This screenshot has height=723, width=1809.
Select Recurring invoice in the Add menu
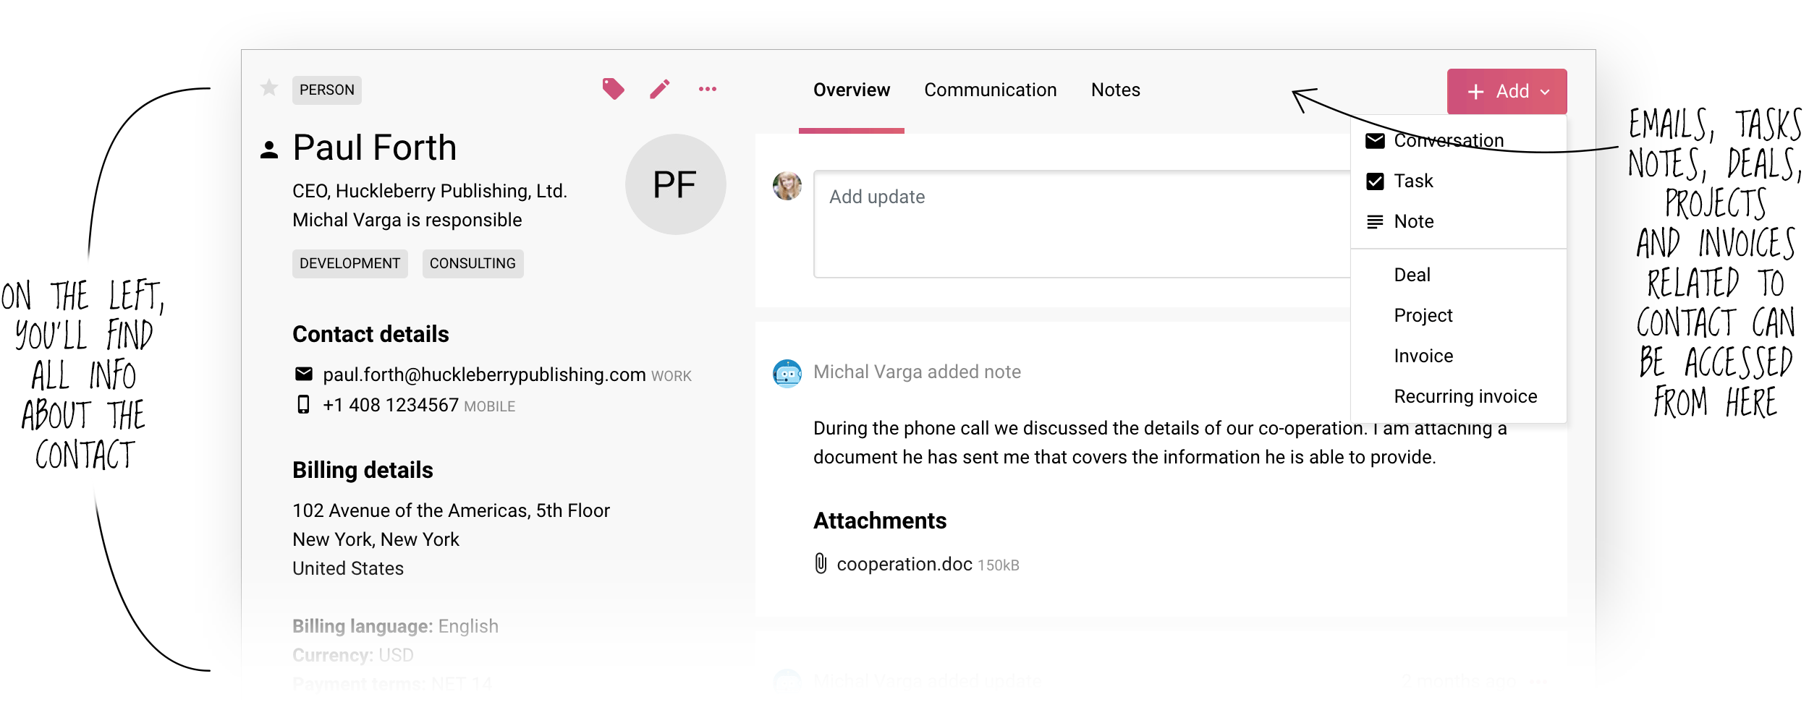1459,396
